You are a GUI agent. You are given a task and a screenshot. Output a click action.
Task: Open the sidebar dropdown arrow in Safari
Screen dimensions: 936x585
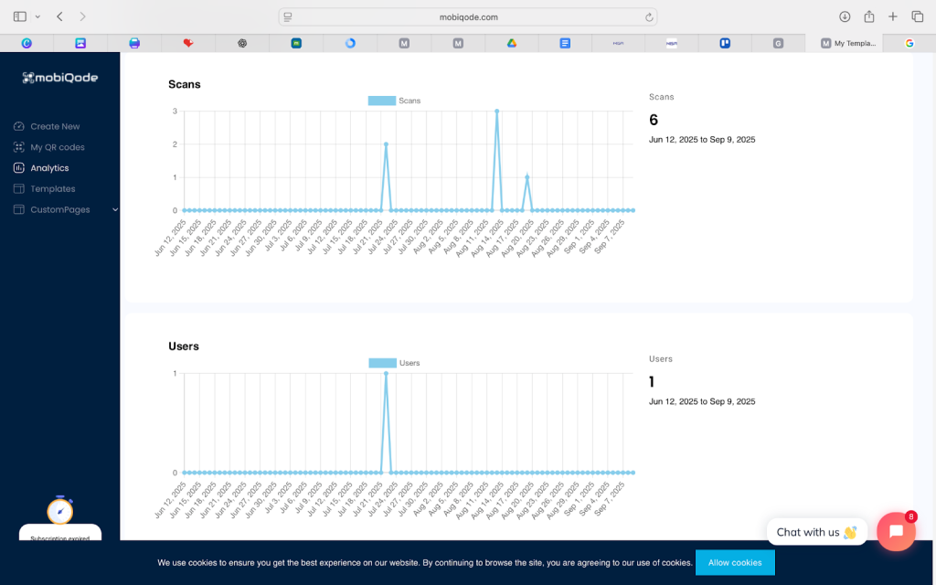[x=37, y=16]
